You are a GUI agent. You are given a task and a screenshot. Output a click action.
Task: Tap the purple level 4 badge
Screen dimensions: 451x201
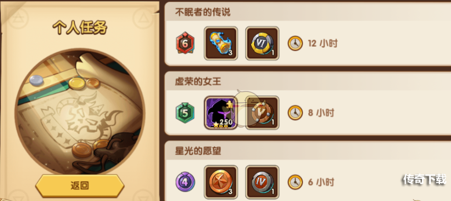click(185, 182)
